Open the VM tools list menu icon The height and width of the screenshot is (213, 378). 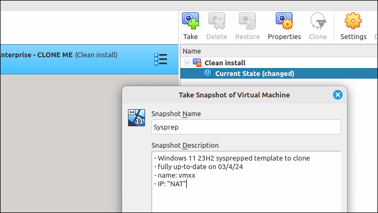(161, 59)
